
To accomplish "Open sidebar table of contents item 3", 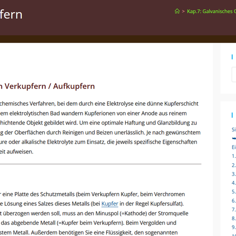I will (x=234, y=174).
